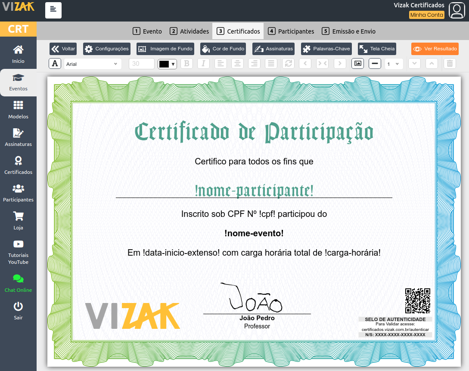Open Certificados in the sidebar
Viewport: 469px width, 371px height.
(x=18, y=165)
